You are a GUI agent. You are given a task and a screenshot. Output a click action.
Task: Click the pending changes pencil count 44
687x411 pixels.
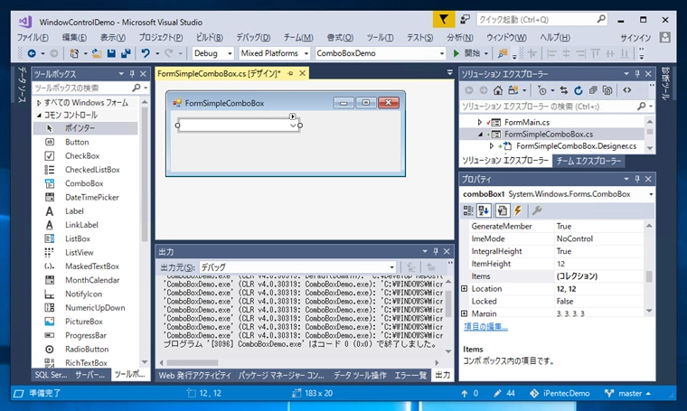[x=504, y=393]
